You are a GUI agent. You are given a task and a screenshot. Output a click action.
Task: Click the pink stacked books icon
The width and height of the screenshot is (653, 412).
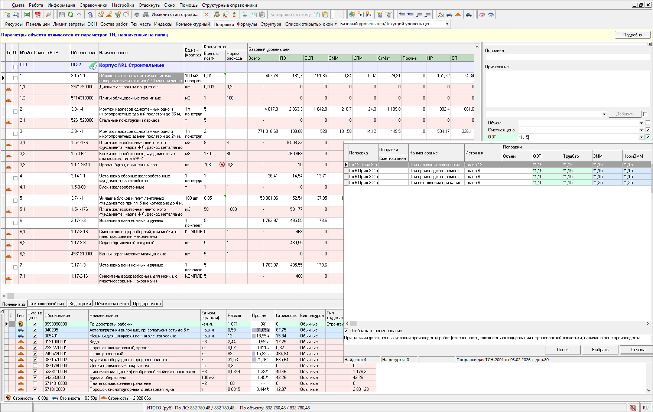click(482, 14)
